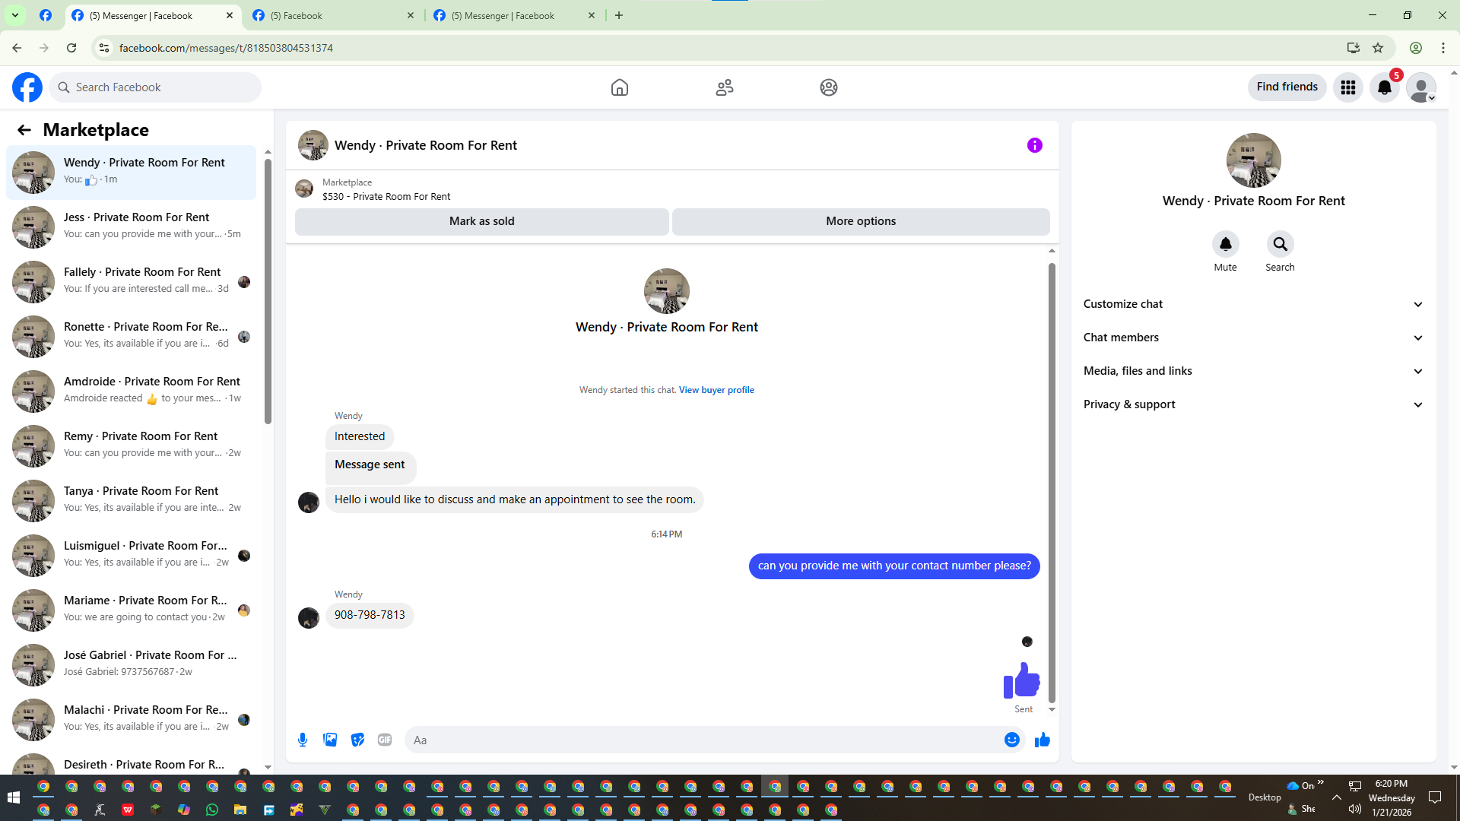Open the notifications bell icon

[x=1385, y=87]
